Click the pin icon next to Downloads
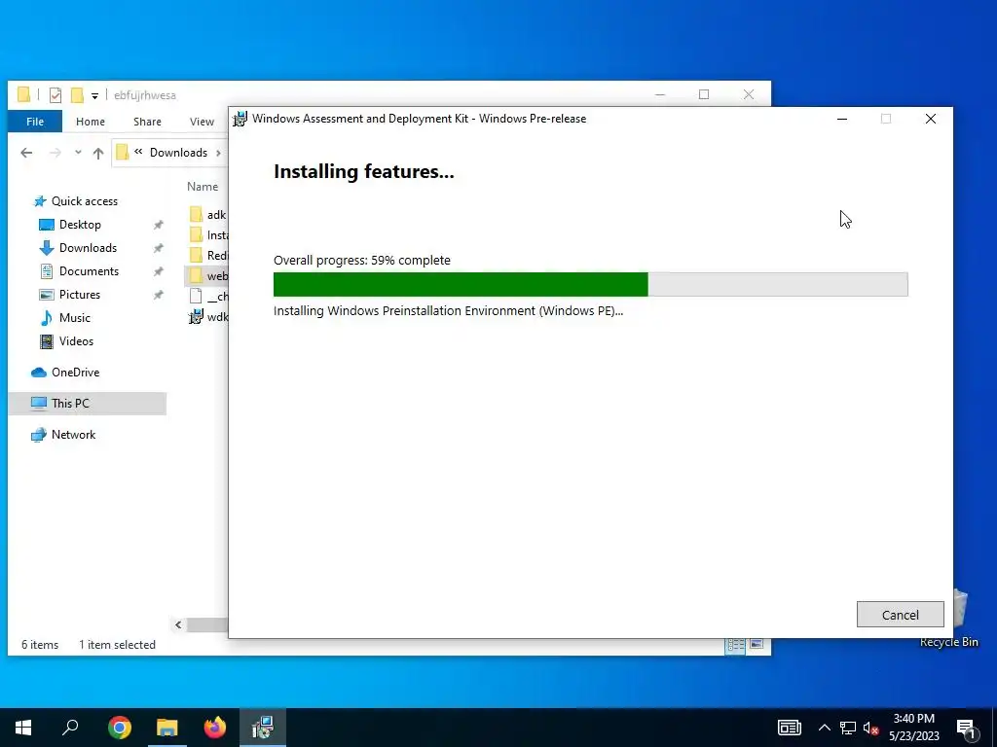Image resolution: width=997 pixels, height=747 pixels. click(x=159, y=248)
